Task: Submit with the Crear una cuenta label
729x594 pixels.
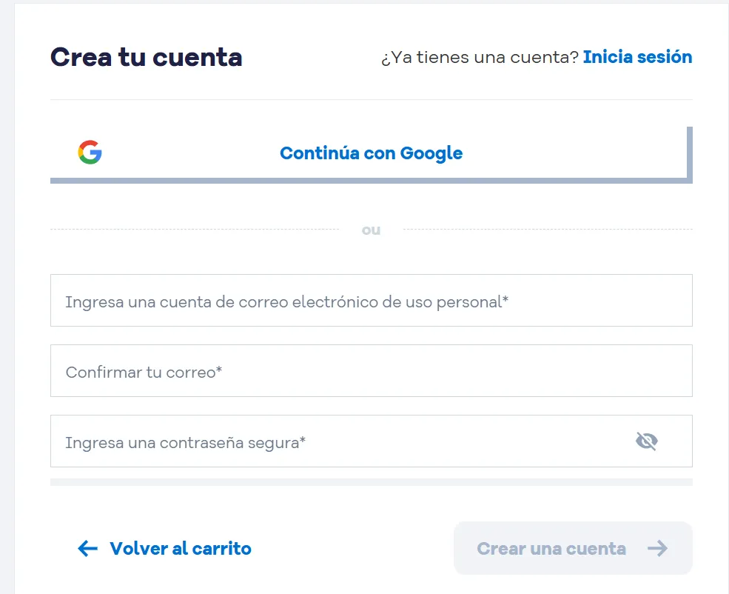Action: [551, 549]
